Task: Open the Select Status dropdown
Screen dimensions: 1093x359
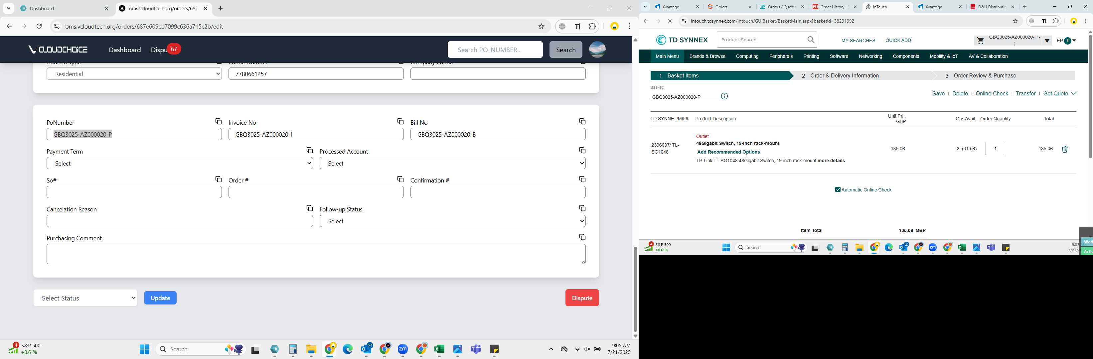Action: [85, 298]
